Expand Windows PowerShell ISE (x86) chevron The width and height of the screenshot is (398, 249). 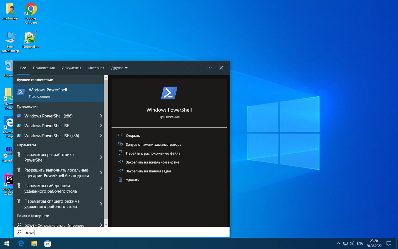(101, 136)
